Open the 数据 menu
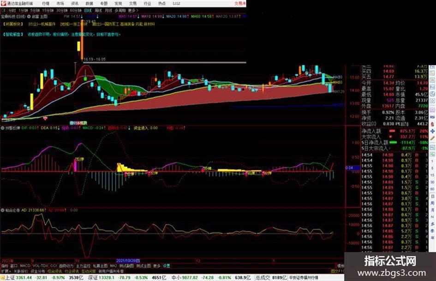 (89, 4)
